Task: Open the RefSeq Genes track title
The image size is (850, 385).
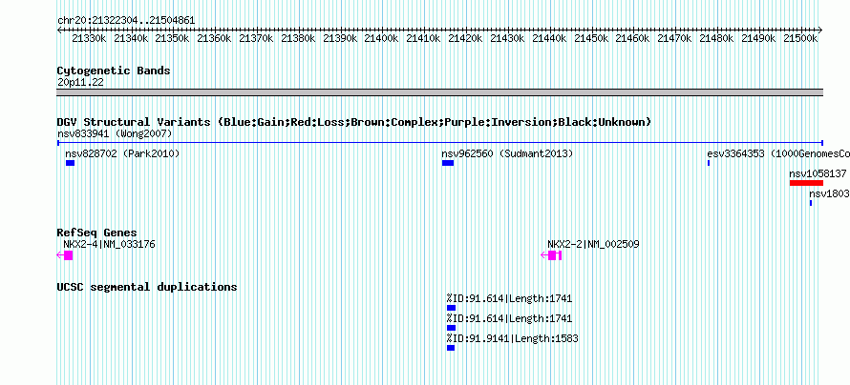Action: click(97, 233)
